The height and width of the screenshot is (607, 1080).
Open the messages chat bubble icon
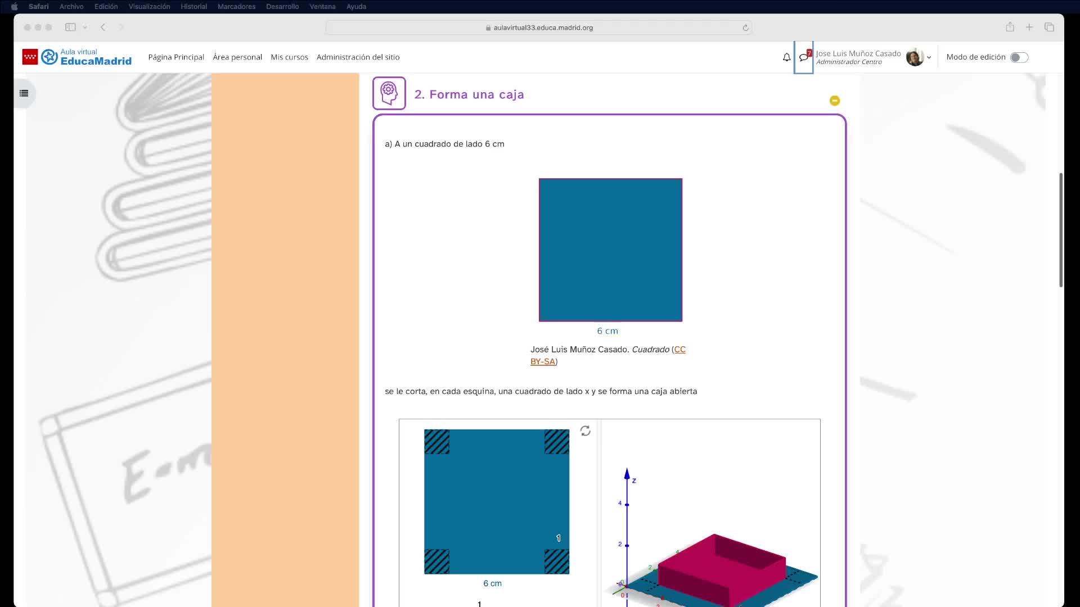pos(803,57)
